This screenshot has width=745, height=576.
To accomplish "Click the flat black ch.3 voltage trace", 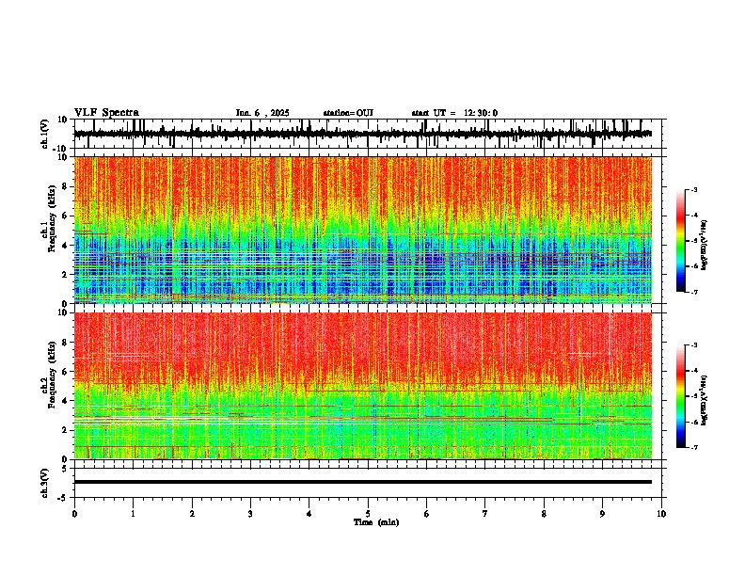I will pos(362,482).
